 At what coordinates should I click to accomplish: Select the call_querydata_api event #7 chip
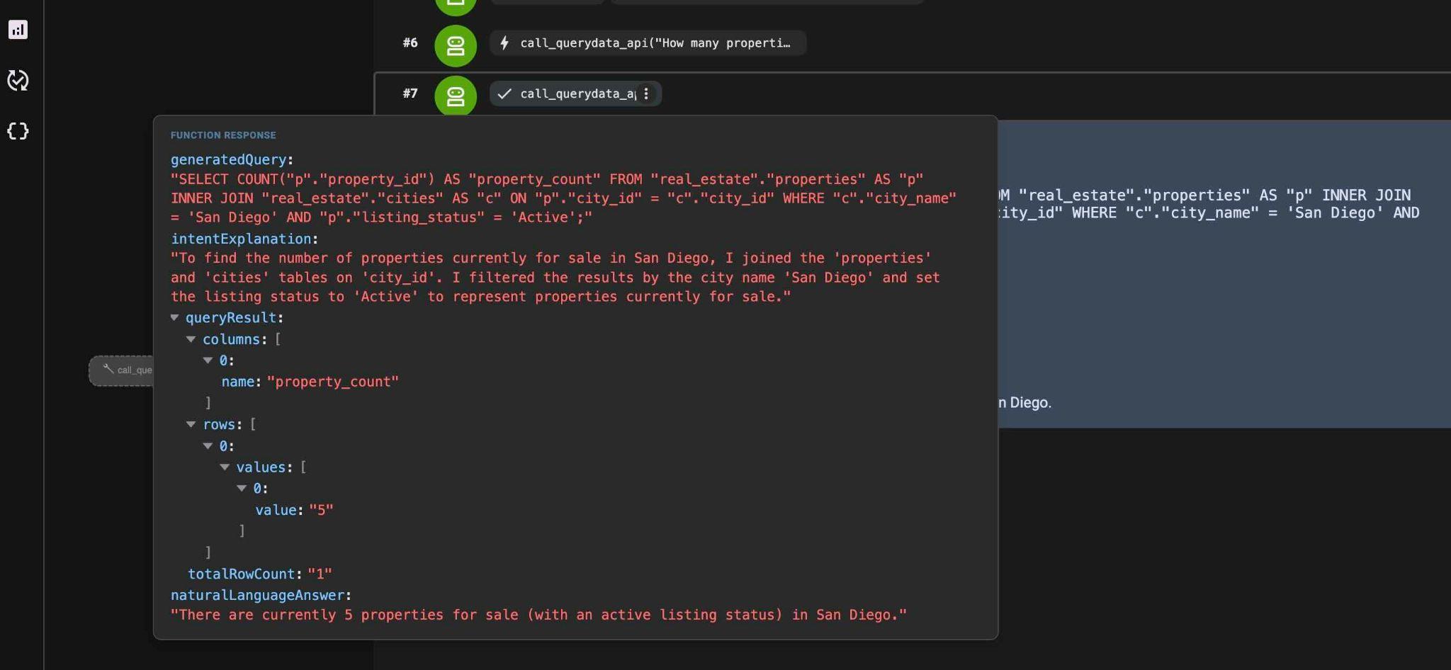point(575,93)
